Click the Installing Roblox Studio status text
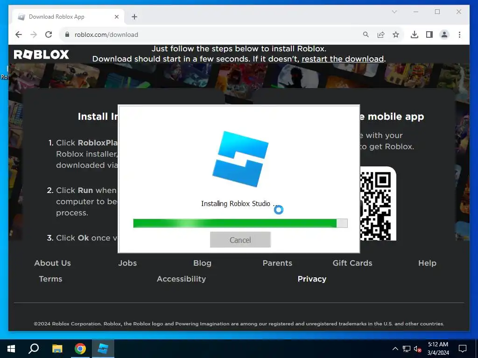478x358 pixels. coord(239,204)
